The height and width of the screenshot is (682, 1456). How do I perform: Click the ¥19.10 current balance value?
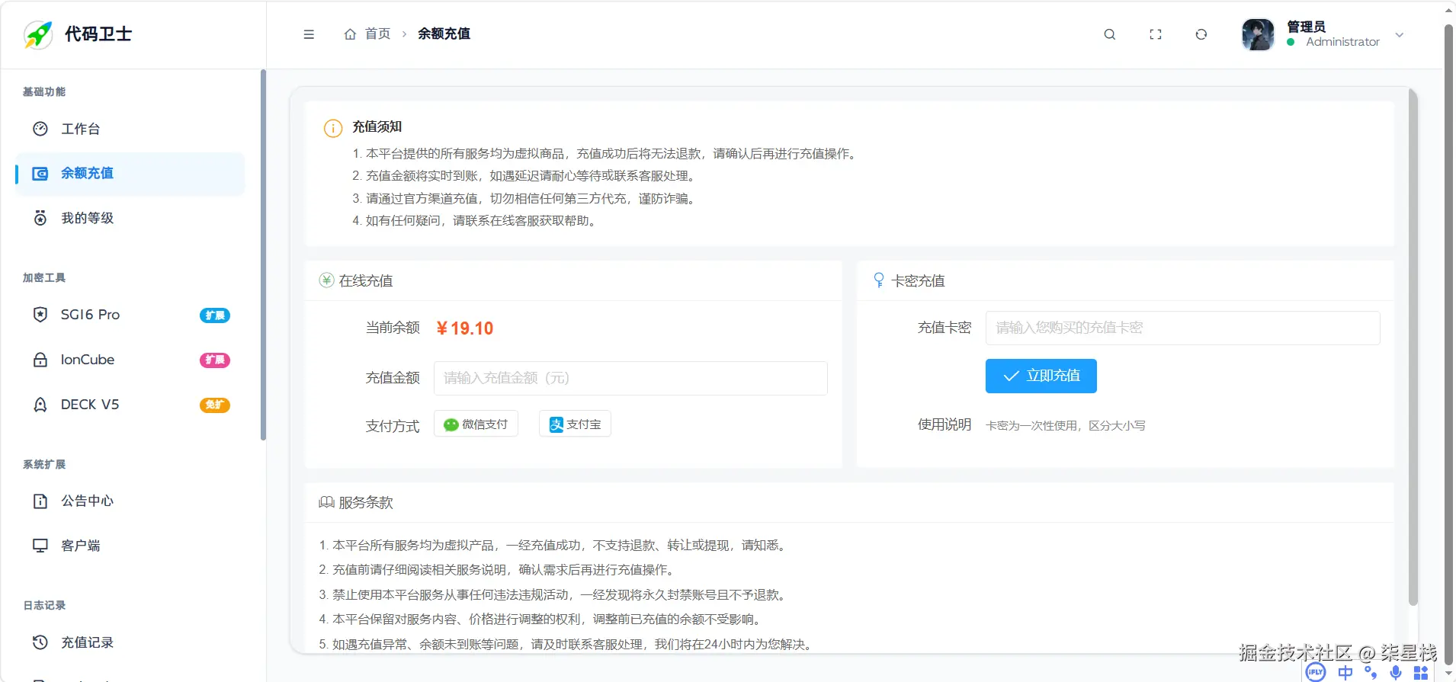464,328
